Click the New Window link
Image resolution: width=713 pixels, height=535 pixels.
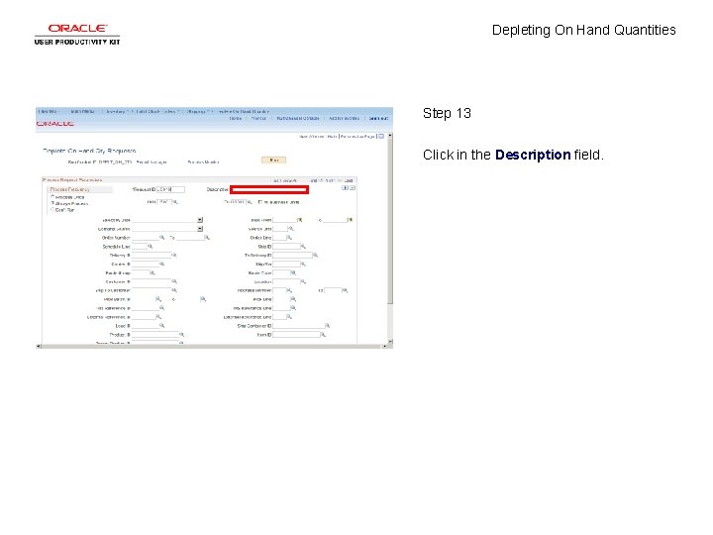click(x=312, y=137)
